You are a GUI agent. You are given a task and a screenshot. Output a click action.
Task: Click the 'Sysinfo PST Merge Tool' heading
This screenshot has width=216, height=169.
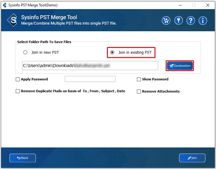point(49,17)
